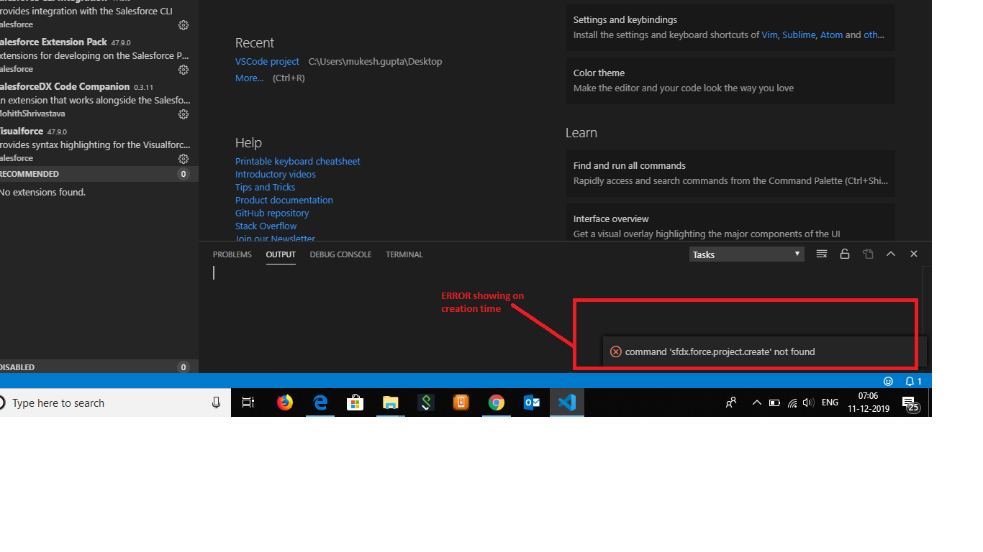Open the recent VSCode project link
The height and width of the screenshot is (552, 983).
pyautogui.click(x=267, y=62)
